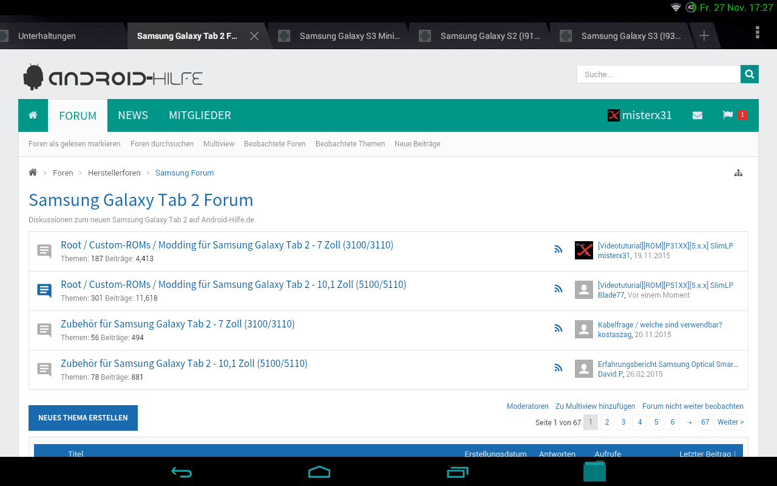
Task: Click Blade77 avatar in latest post column
Action: pyautogui.click(x=584, y=290)
